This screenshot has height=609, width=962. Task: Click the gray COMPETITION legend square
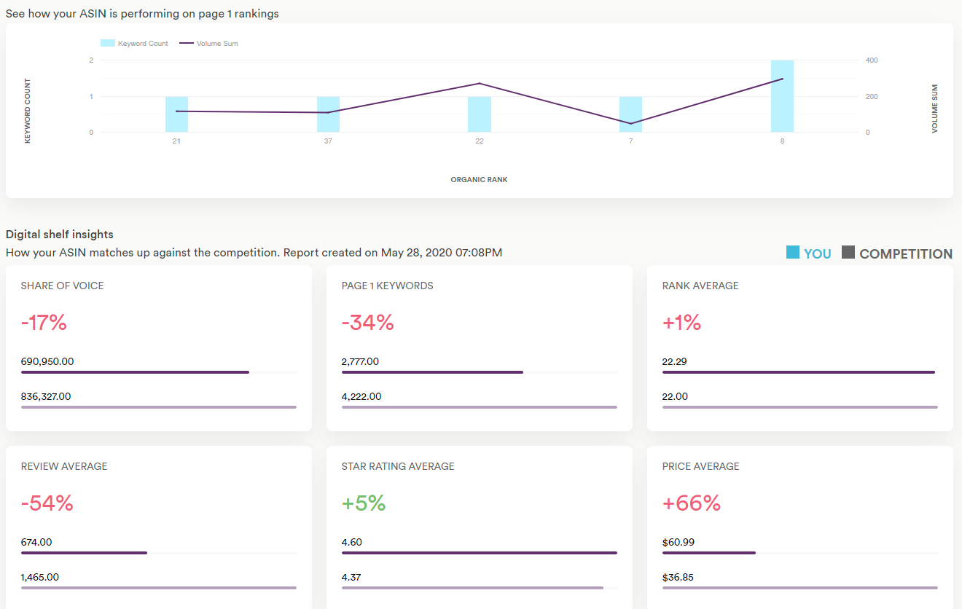click(848, 253)
